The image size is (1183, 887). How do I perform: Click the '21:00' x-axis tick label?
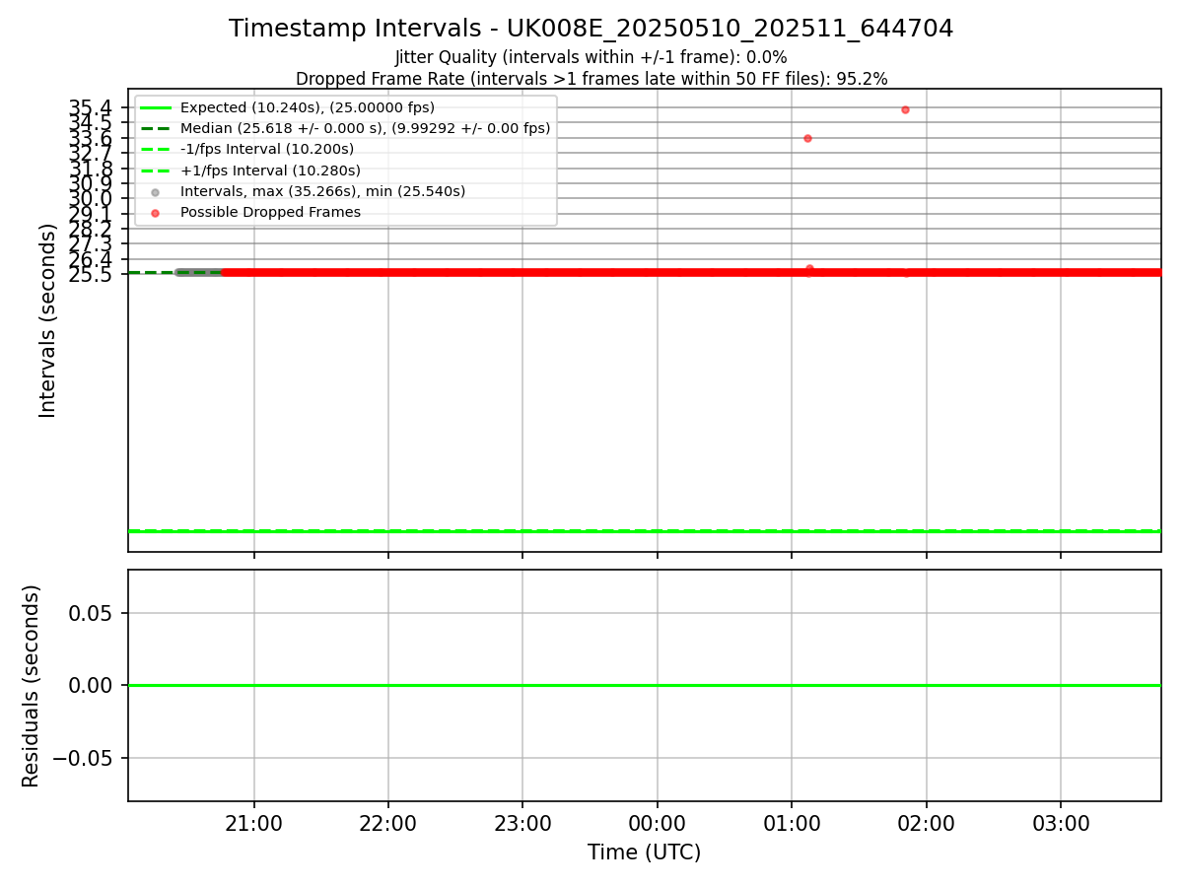point(254,823)
